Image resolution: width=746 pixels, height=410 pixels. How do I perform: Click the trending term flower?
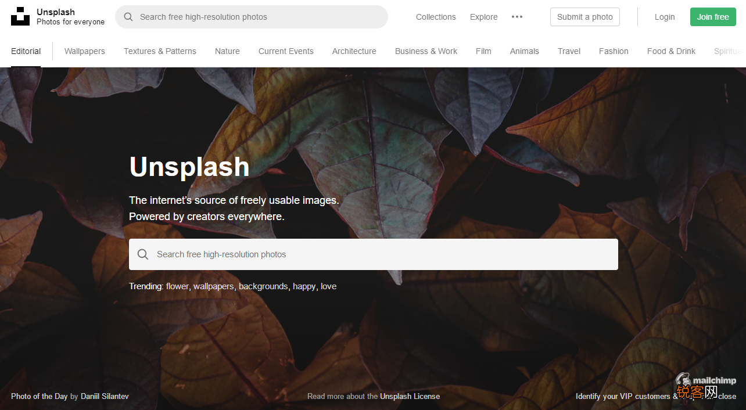tap(177, 286)
